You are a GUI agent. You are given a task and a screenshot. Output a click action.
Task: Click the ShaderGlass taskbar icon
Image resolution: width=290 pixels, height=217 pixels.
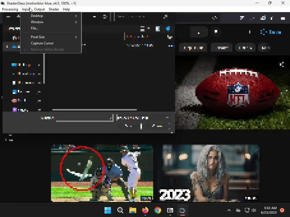point(182,210)
